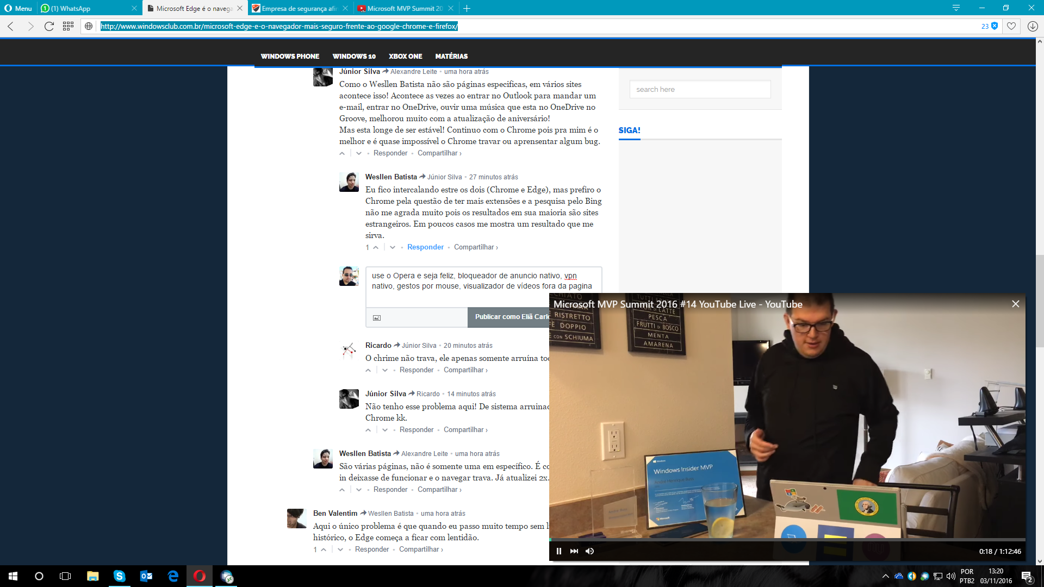
Task: Open the Windows Start menu
Action: [x=13, y=576]
